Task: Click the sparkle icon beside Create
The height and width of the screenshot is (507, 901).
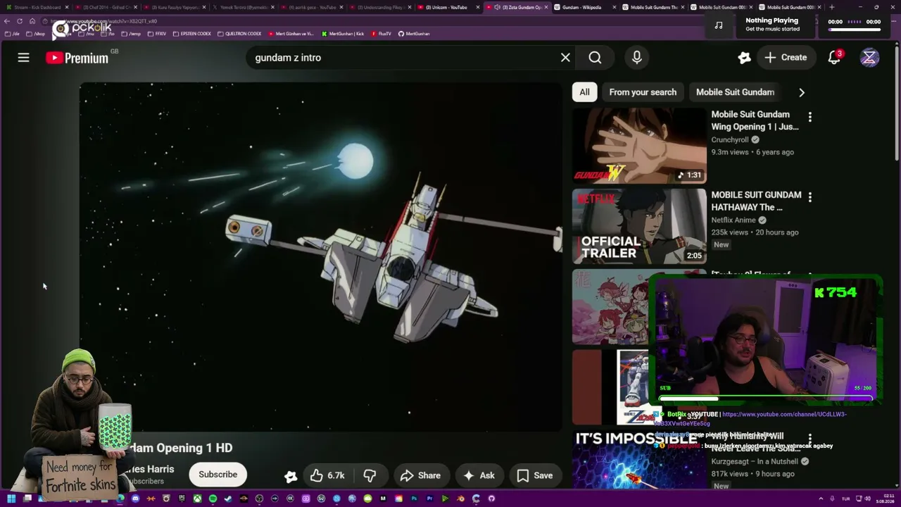Action: (744, 58)
